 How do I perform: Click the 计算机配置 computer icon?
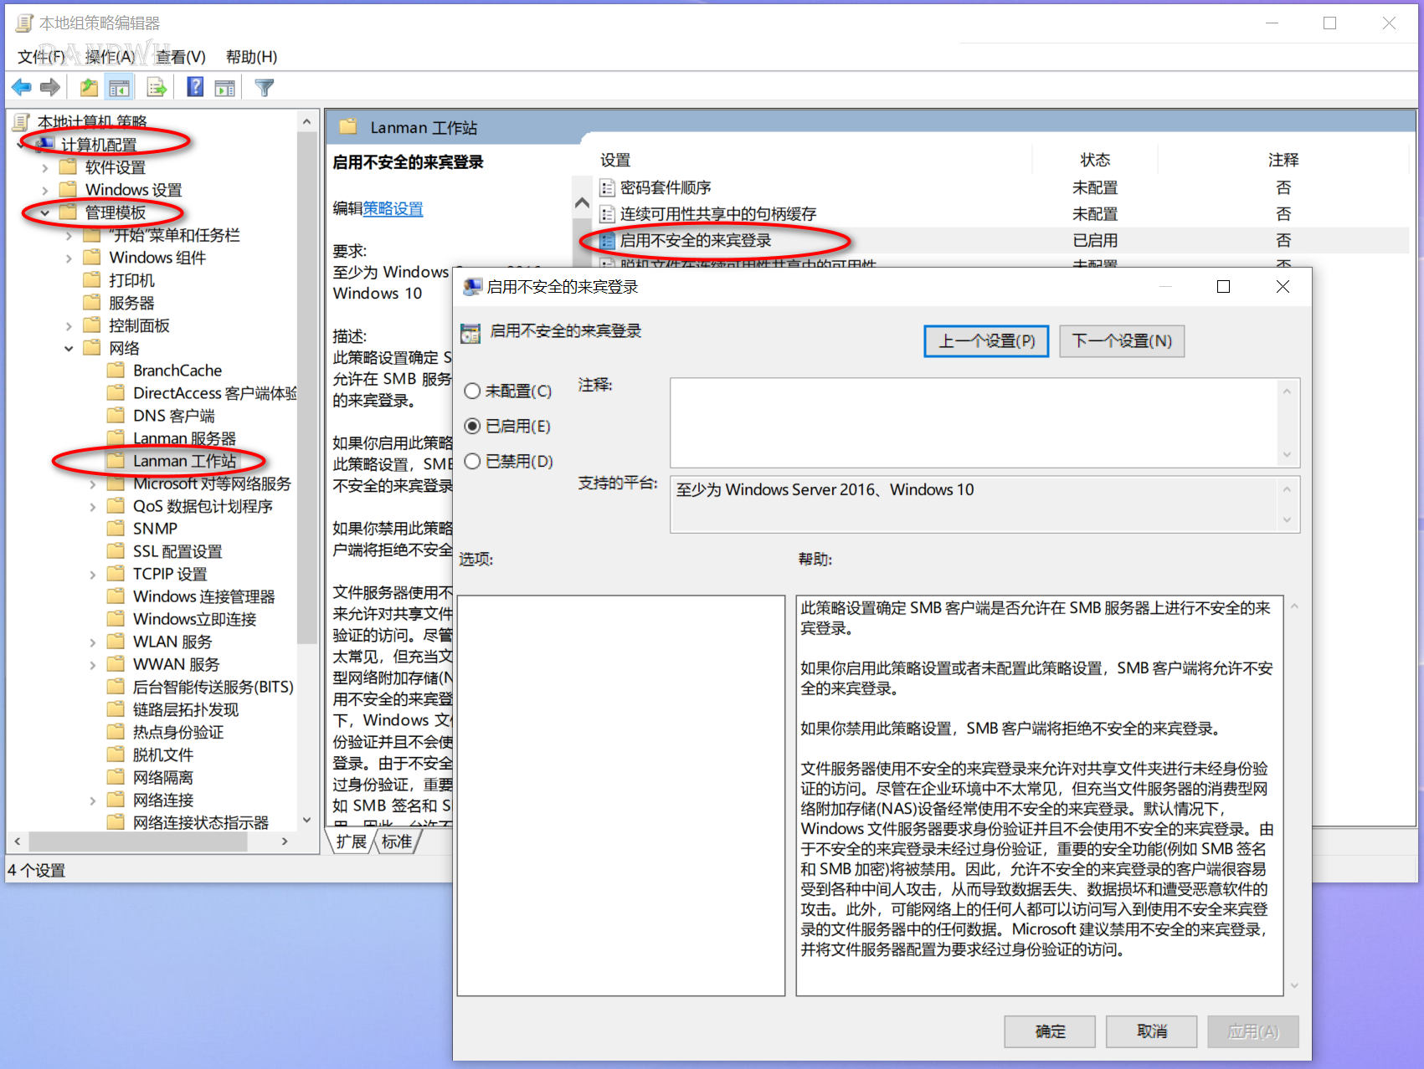[x=44, y=144]
